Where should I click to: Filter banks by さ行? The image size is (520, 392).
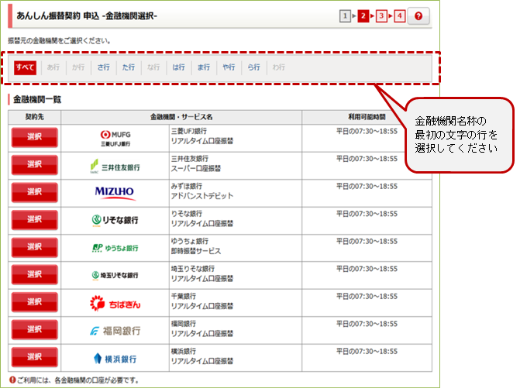104,67
